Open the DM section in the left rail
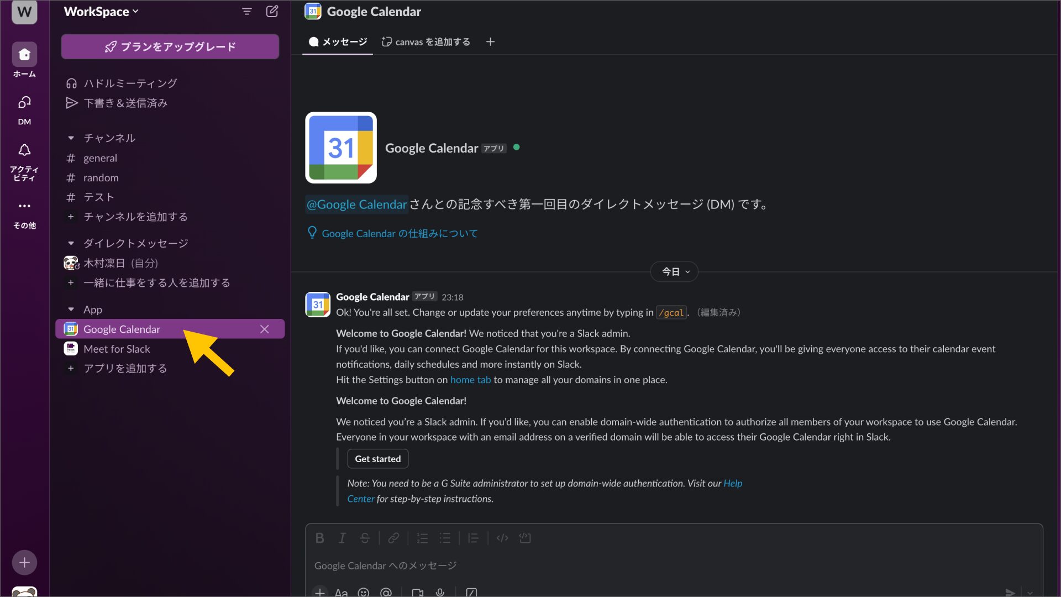Image resolution: width=1061 pixels, height=597 pixels. (24, 109)
